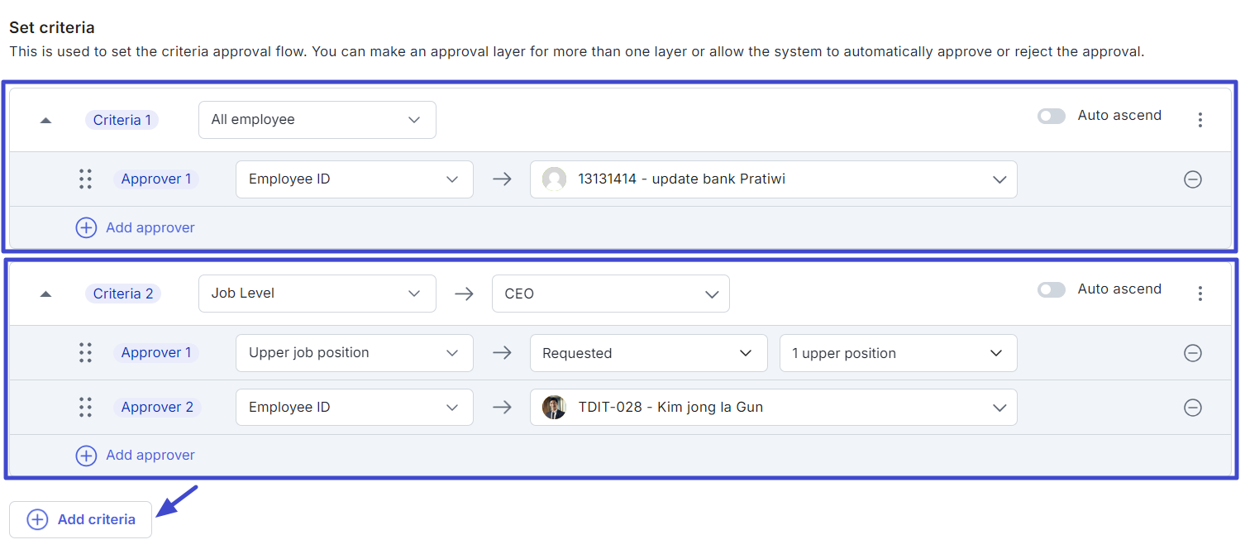This screenshot has height=554, width=1245.
Task: Change the 13131414 update bank Pratiwi selection
Action: point(774,179)
